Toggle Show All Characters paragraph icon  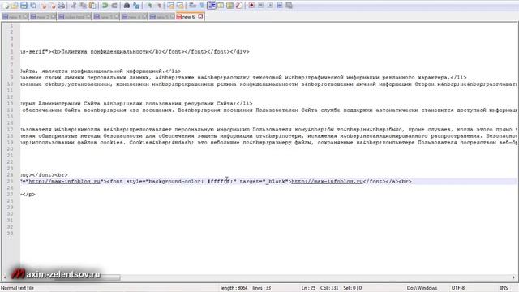(201, 6)
